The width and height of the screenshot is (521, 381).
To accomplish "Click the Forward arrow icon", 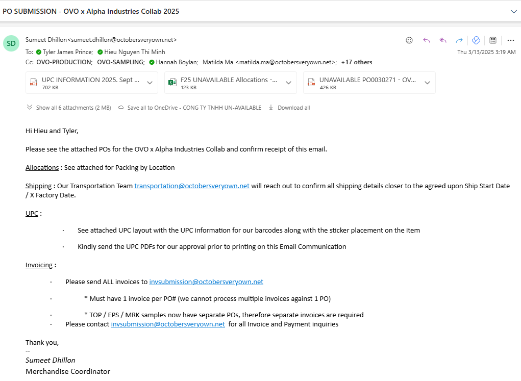I will click(x=459, y=40).
